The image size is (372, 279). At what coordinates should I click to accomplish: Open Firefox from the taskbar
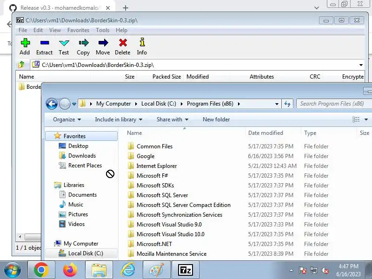point(70,270)
